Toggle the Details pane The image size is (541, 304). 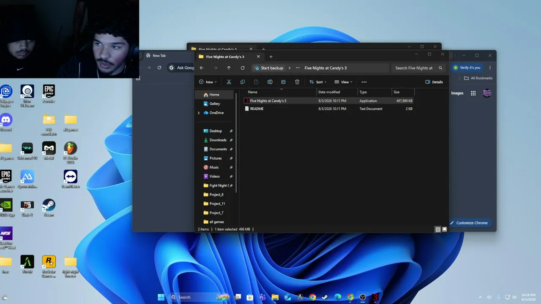[434, 82]
